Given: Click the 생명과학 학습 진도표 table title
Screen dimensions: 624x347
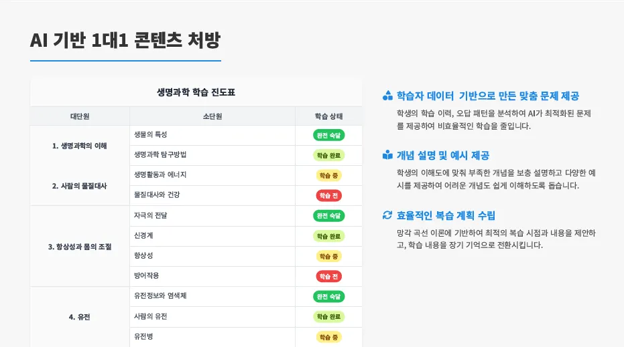Looking at the screenshot, I should tap(196, 92).
